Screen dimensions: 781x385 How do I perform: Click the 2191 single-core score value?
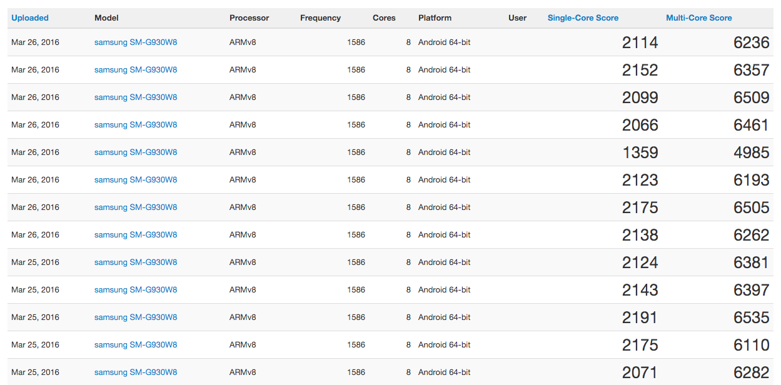coord(640,317)
